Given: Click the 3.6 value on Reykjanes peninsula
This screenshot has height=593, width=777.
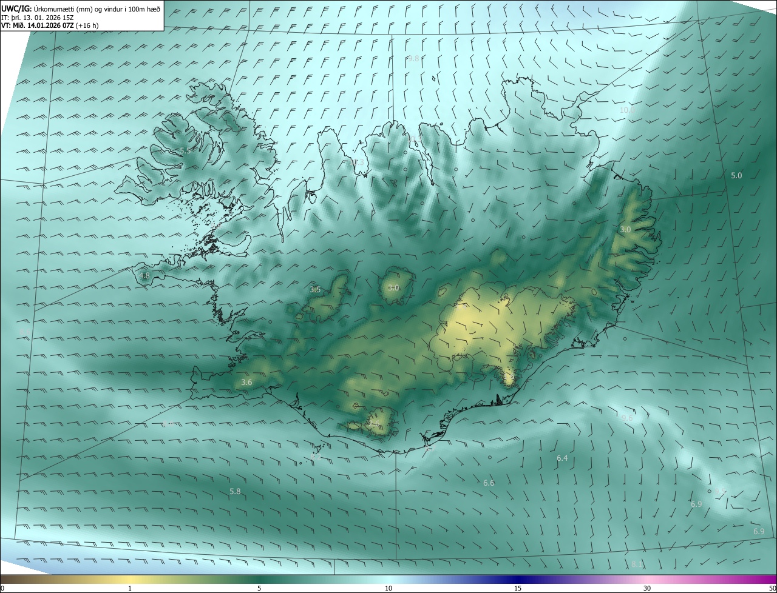Looking at the screenshot, I should point(246,382).
